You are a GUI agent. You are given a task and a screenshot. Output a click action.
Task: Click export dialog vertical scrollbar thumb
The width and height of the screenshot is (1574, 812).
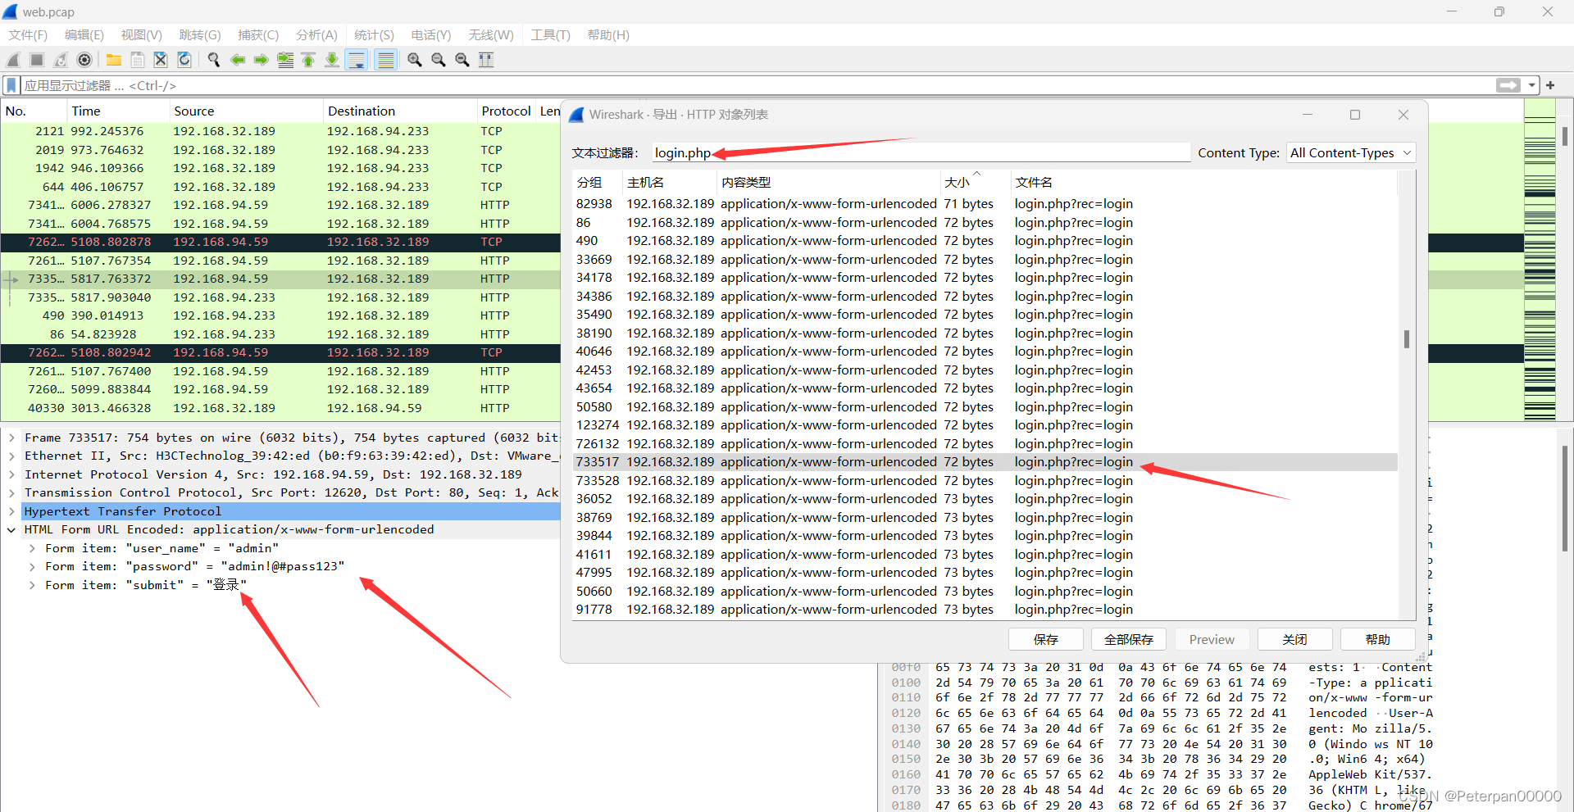pyautogui.click(x=1406, y=338)
